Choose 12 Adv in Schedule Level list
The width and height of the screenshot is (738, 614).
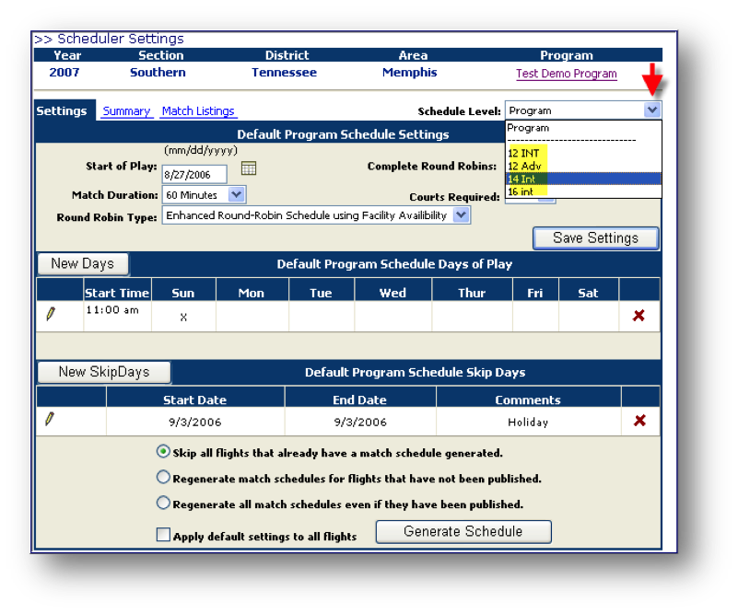click(x=583, y=166)
